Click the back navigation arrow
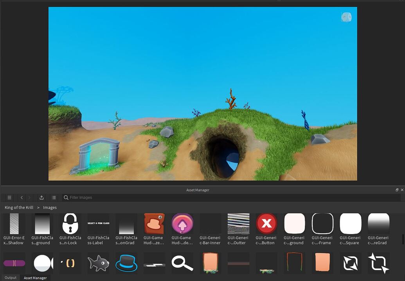 [22, 197]
